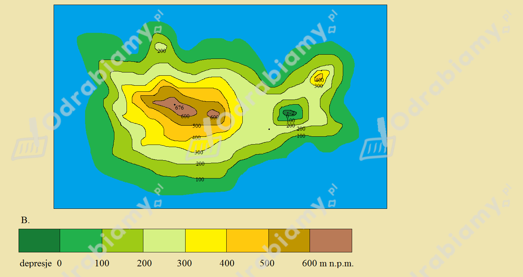This screenshot has width=523, height=277.
Task: Select the "500" contour label on the map
Action: point(197,126)
